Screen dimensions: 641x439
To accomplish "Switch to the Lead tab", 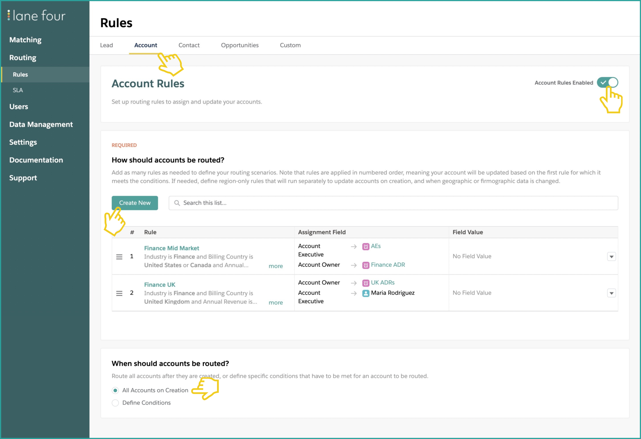I will [106, 45].
